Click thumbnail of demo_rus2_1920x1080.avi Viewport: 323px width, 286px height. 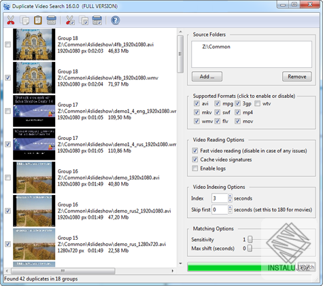pos(34,211)
